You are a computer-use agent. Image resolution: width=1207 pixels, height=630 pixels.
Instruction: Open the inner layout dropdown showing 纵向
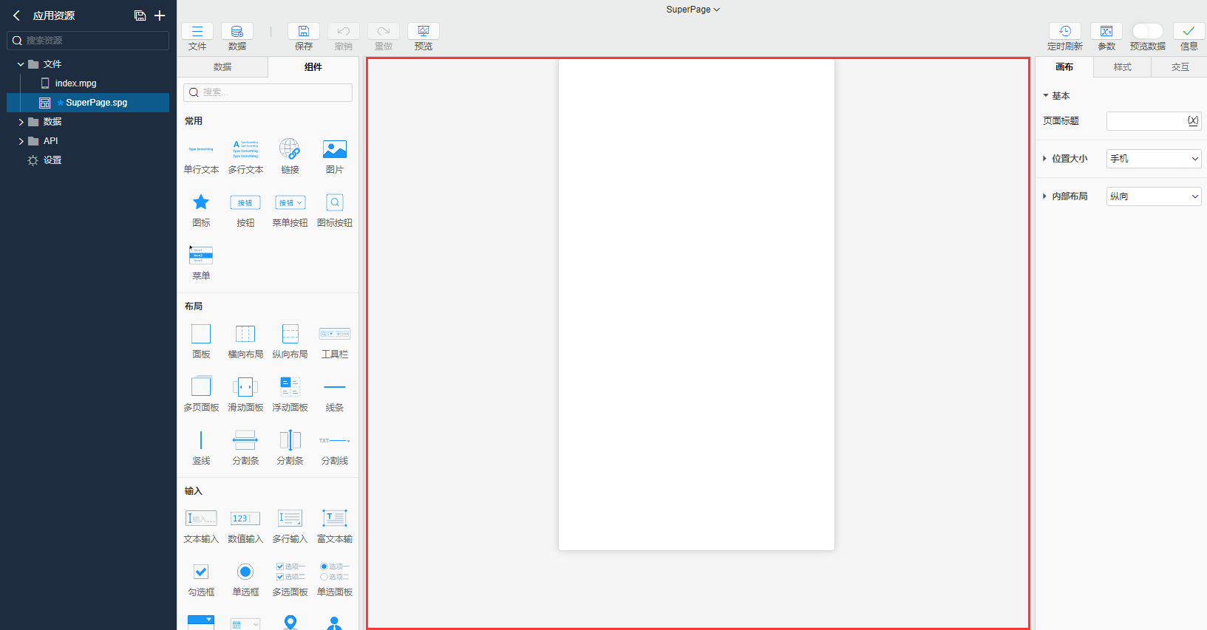pyautogui.click(x=1153, y=196)
